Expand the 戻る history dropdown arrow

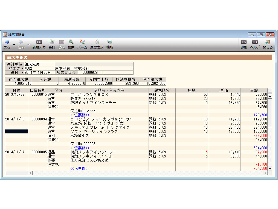pos(14,44)
